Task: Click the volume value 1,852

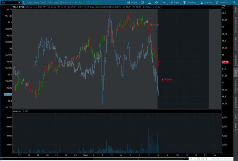Action: pos(26,112)
